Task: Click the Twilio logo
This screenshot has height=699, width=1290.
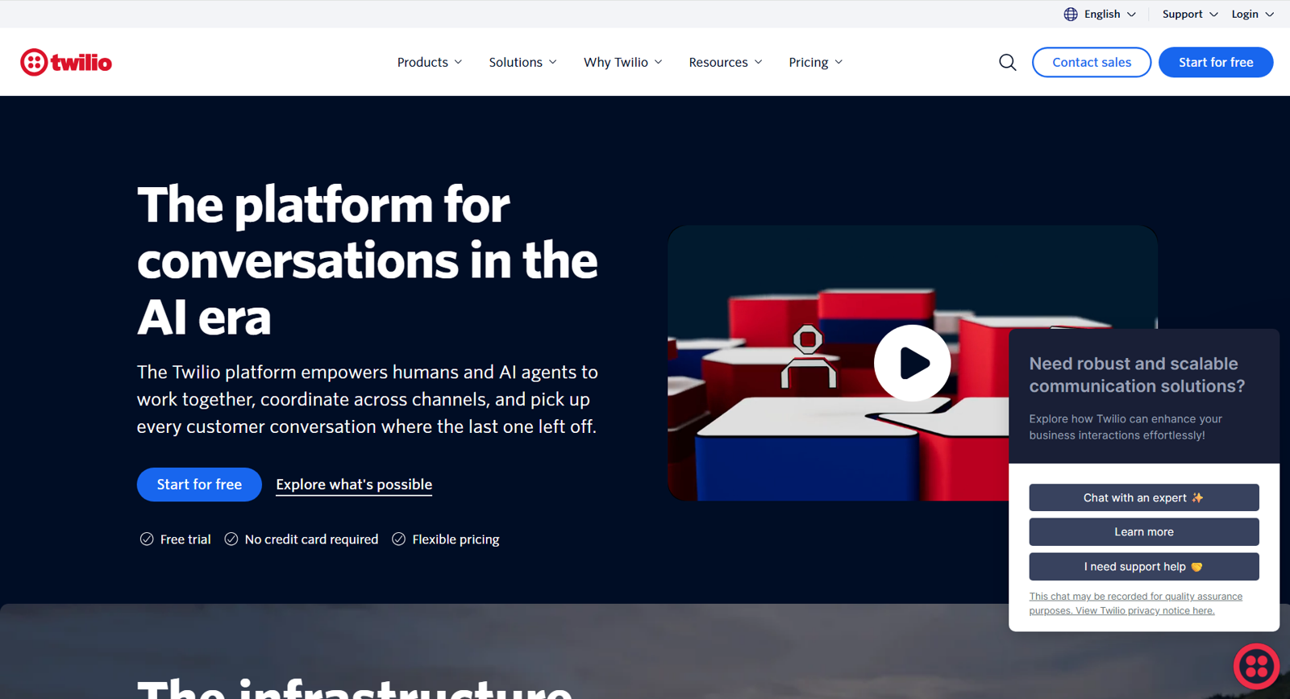Action: (x=66, y=62)
